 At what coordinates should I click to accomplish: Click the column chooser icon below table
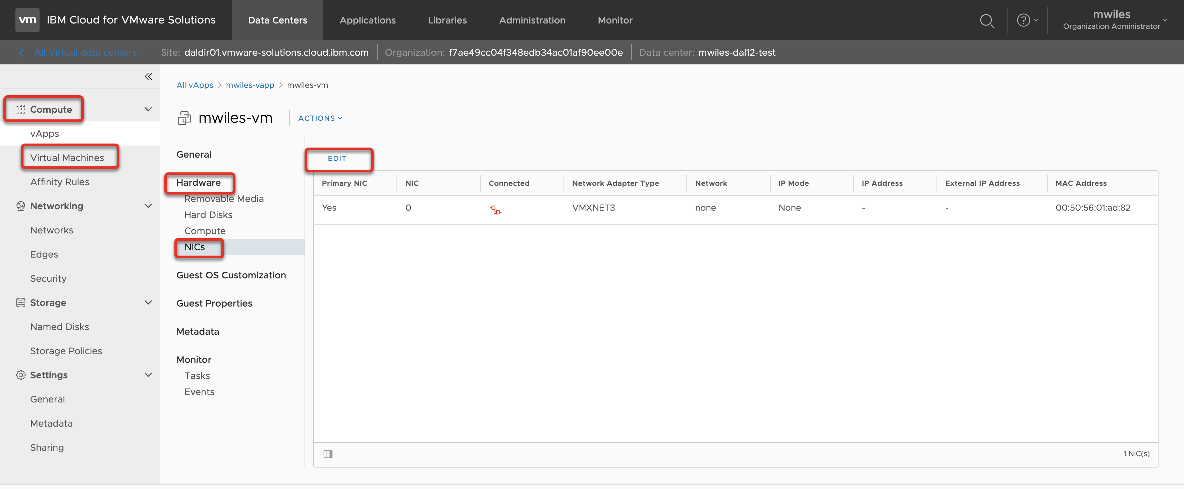point(328,454)
